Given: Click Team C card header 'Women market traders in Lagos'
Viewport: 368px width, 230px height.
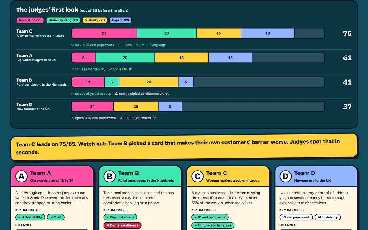Looking at the screenshot, I should 233,181.
